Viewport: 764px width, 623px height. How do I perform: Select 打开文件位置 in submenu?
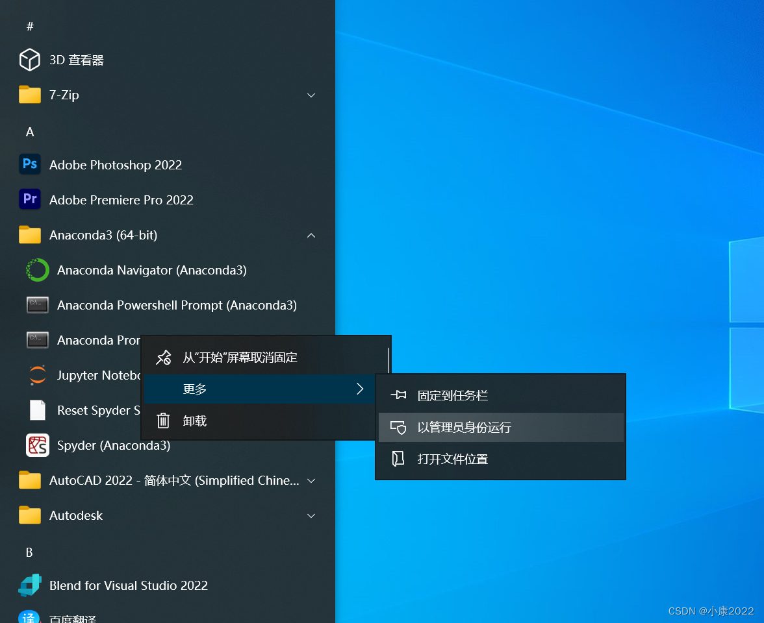click(501, 459)
